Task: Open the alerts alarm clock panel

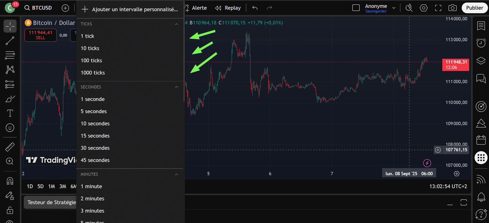Action: pos(481,43)
